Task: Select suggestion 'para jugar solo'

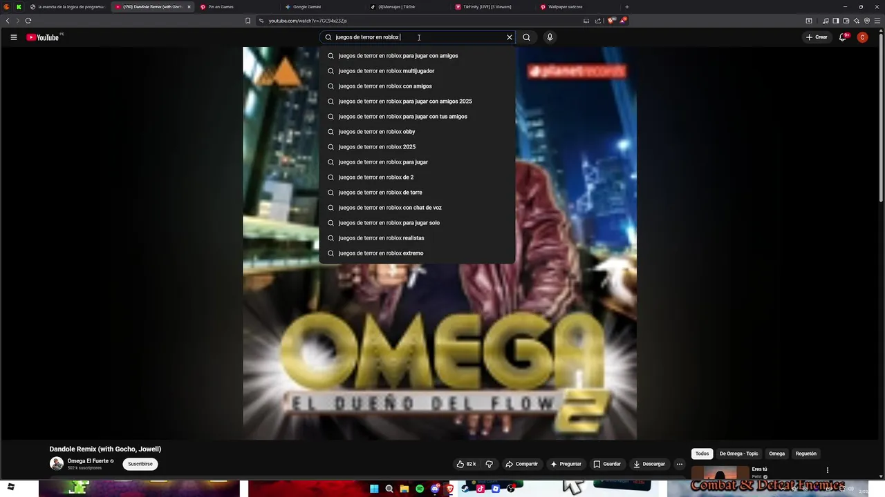Action: [417, 223]
